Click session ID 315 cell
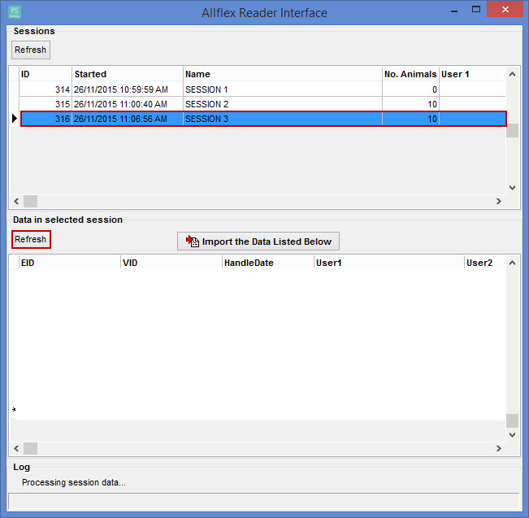 pos(46,104)
